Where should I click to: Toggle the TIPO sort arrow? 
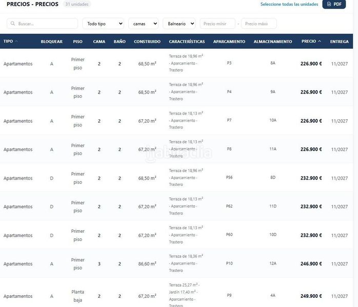click(x=16, y=41)
